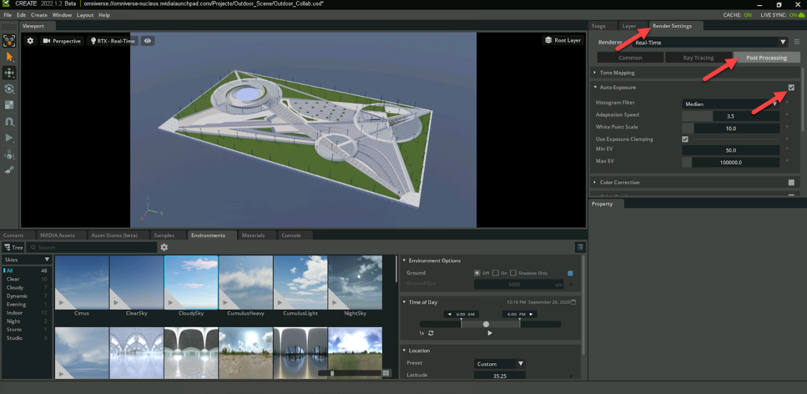The height and width of the screenshot is (394, 807).
Task: Click the Time of Day slider handle
Action: (x=486, y=324)
